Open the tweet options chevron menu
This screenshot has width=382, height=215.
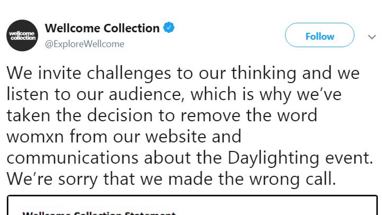point(371,37)
